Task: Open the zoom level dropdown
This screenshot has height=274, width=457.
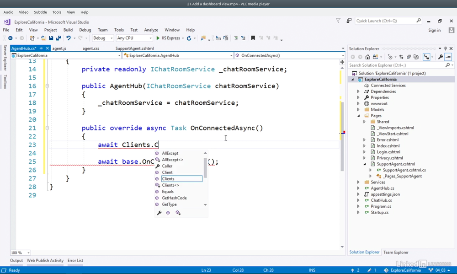Action: coord(28,253)
